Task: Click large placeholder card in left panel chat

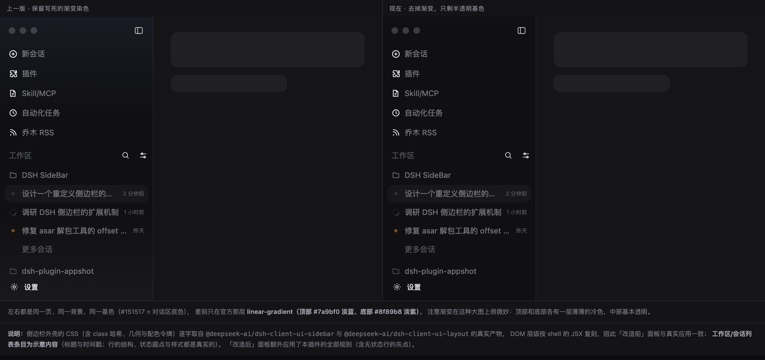Action: pos(267,50)
